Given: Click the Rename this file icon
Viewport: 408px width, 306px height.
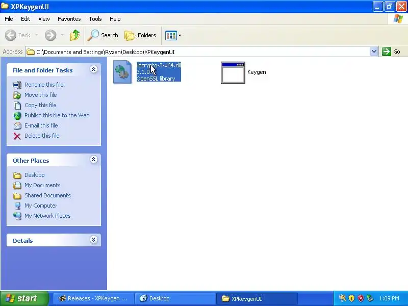Looking at the screenshot, I should (x=17, y=85).
